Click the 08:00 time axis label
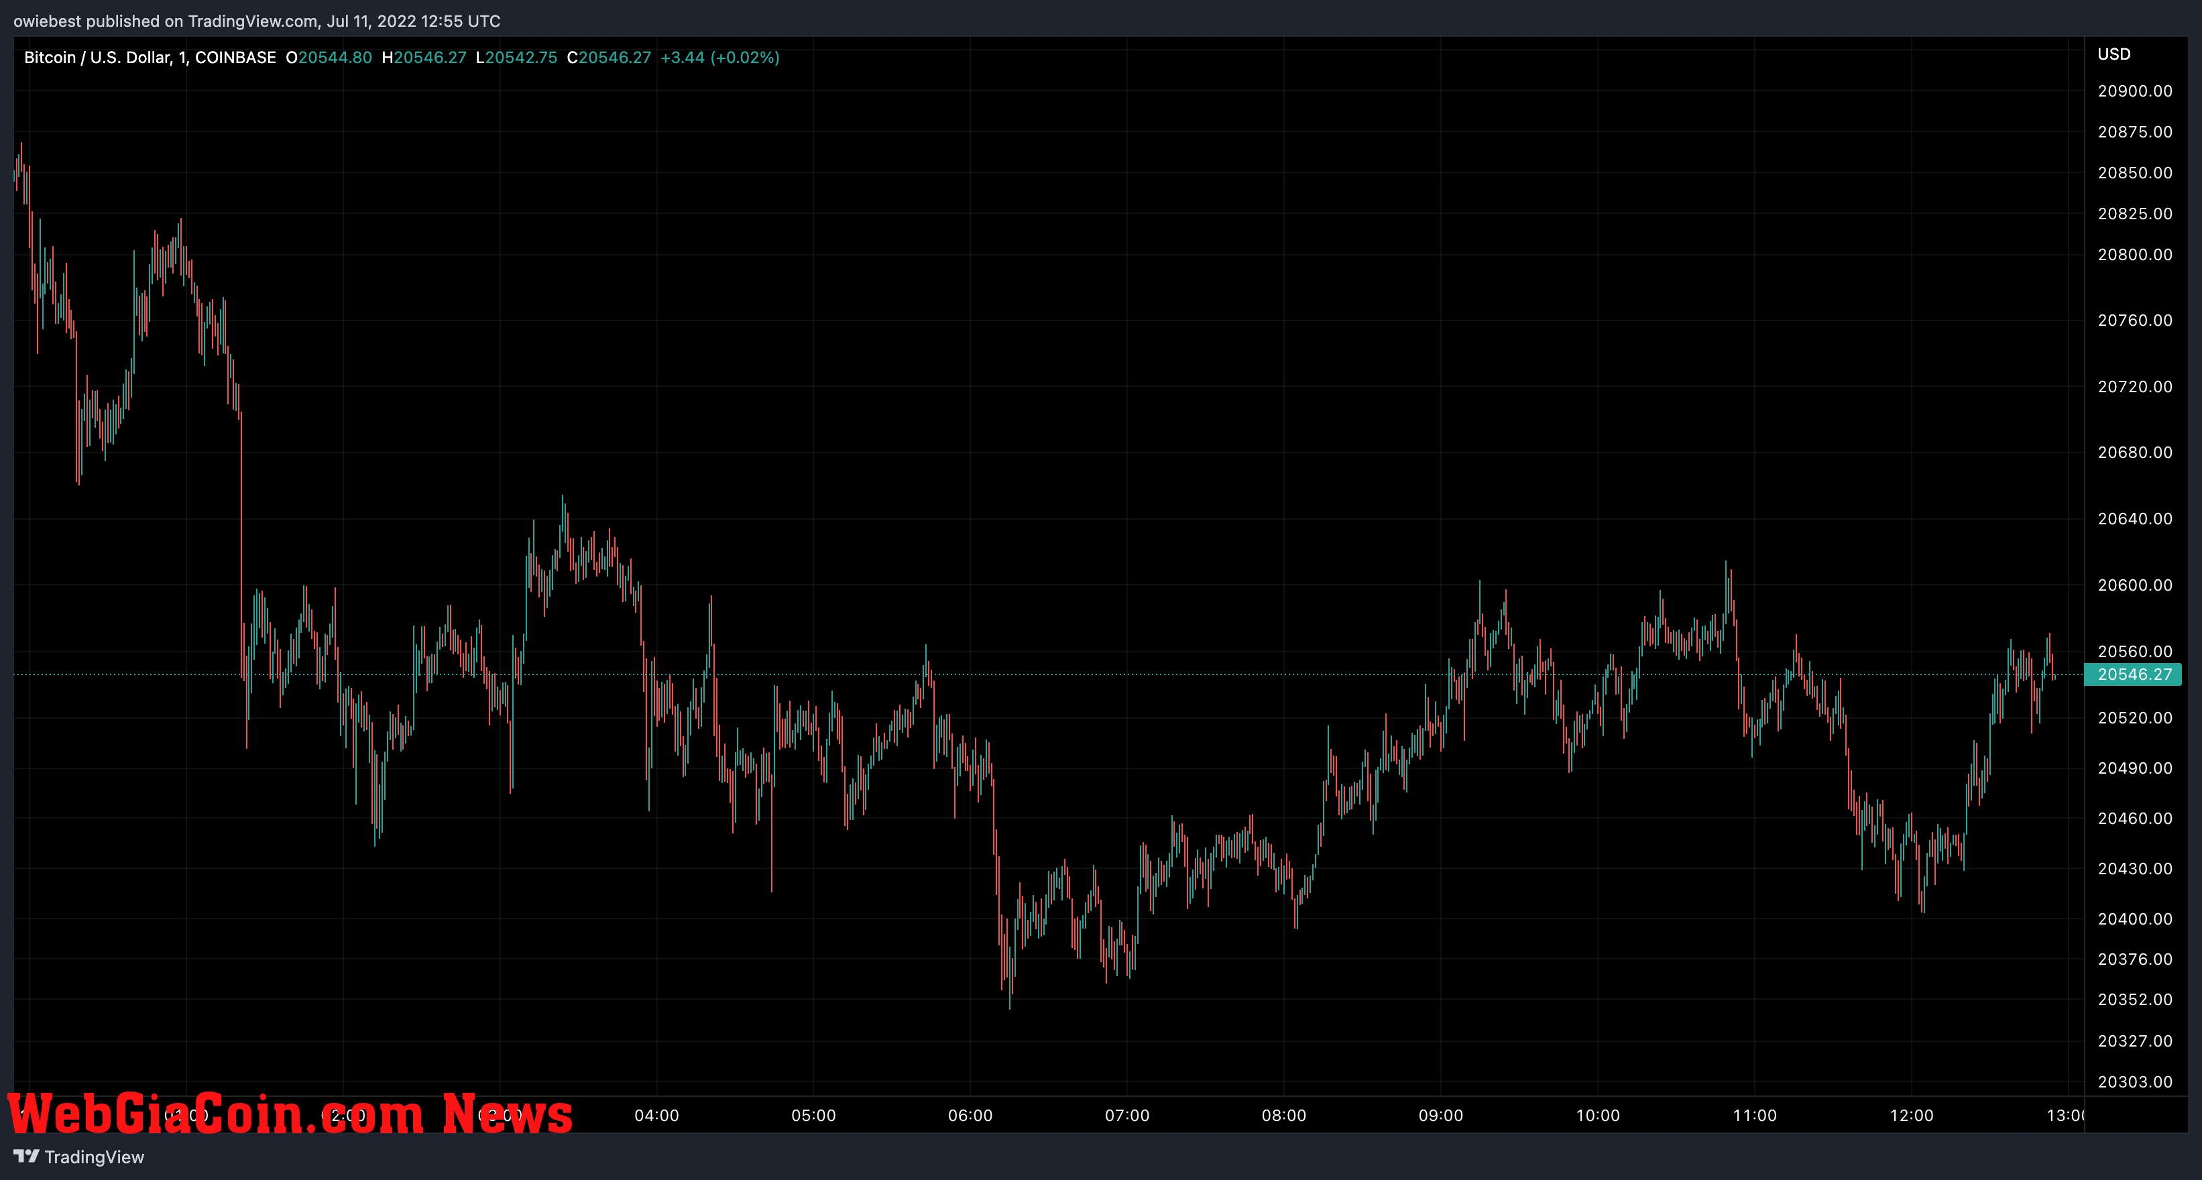The image size is (2202, 1180). pyautogui.click(x=1284, y=1115)
